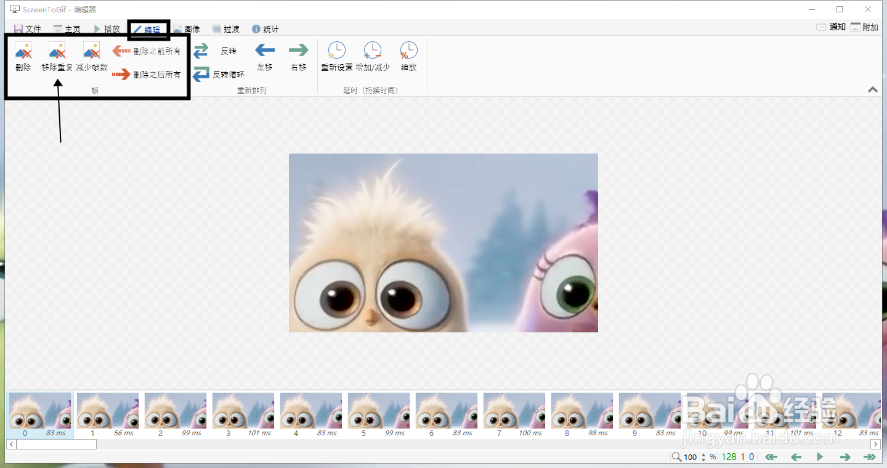Open the Statistics tab (统计)
The width and height of the screenshot is (887, 468).
click(265, 29)
